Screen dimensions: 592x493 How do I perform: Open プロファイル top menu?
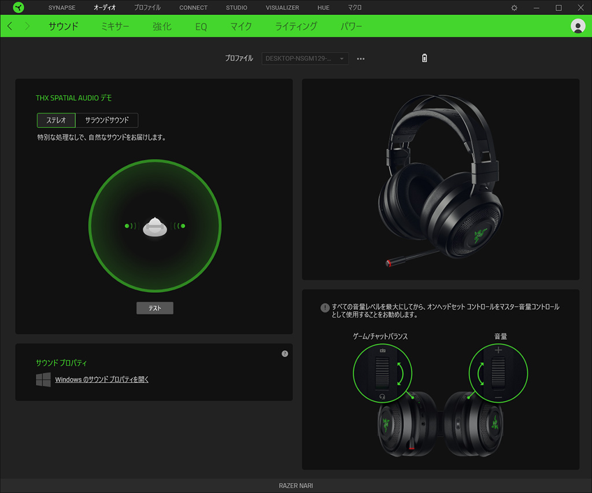pyautogui.click(x=147, y=8)
